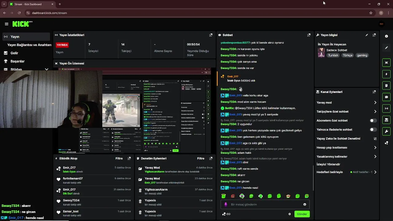The height and width of the screenshot is (221, 393).
Task: Click the gaming tag
Action: tap(362, 55)
